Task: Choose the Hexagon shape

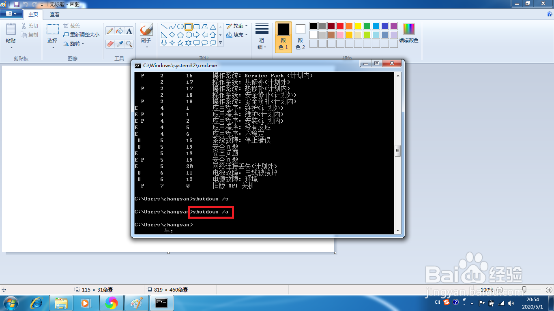Action: [x=189, y=35]
